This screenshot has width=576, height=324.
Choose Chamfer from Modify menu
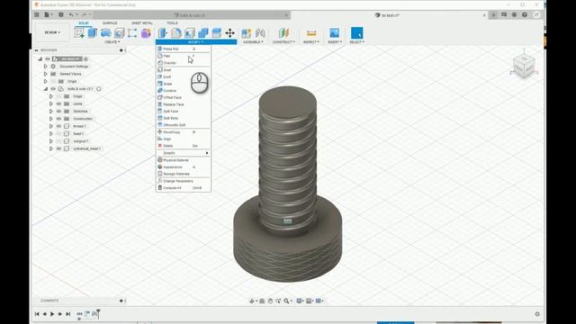tap(183, 63)
